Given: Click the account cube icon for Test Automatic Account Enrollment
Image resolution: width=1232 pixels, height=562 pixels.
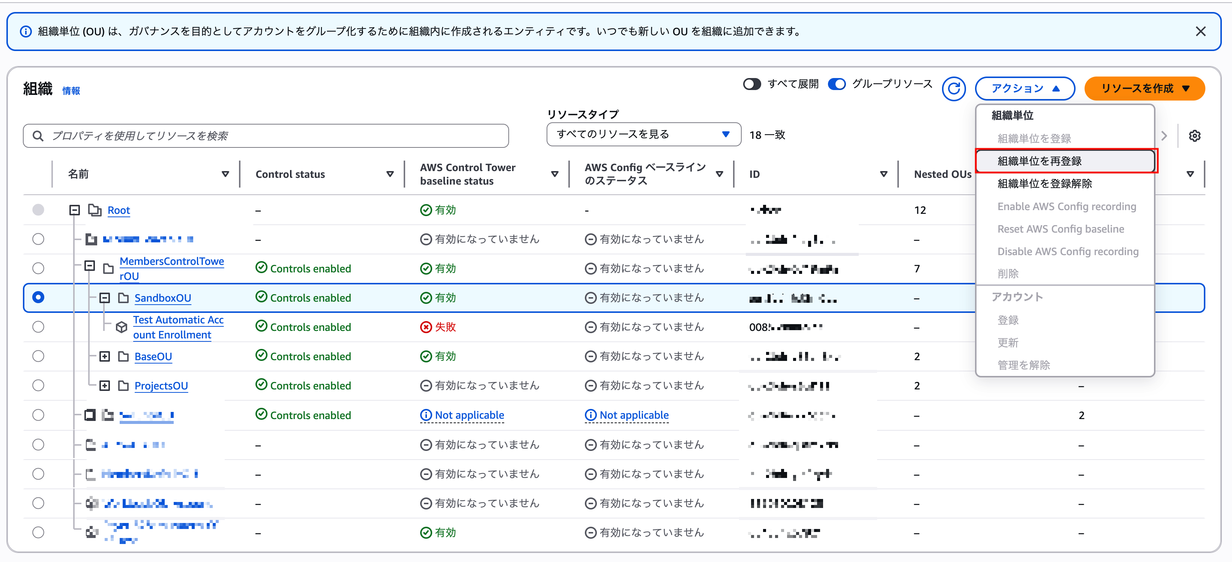Looking at the screenshot, I should 121,327.
